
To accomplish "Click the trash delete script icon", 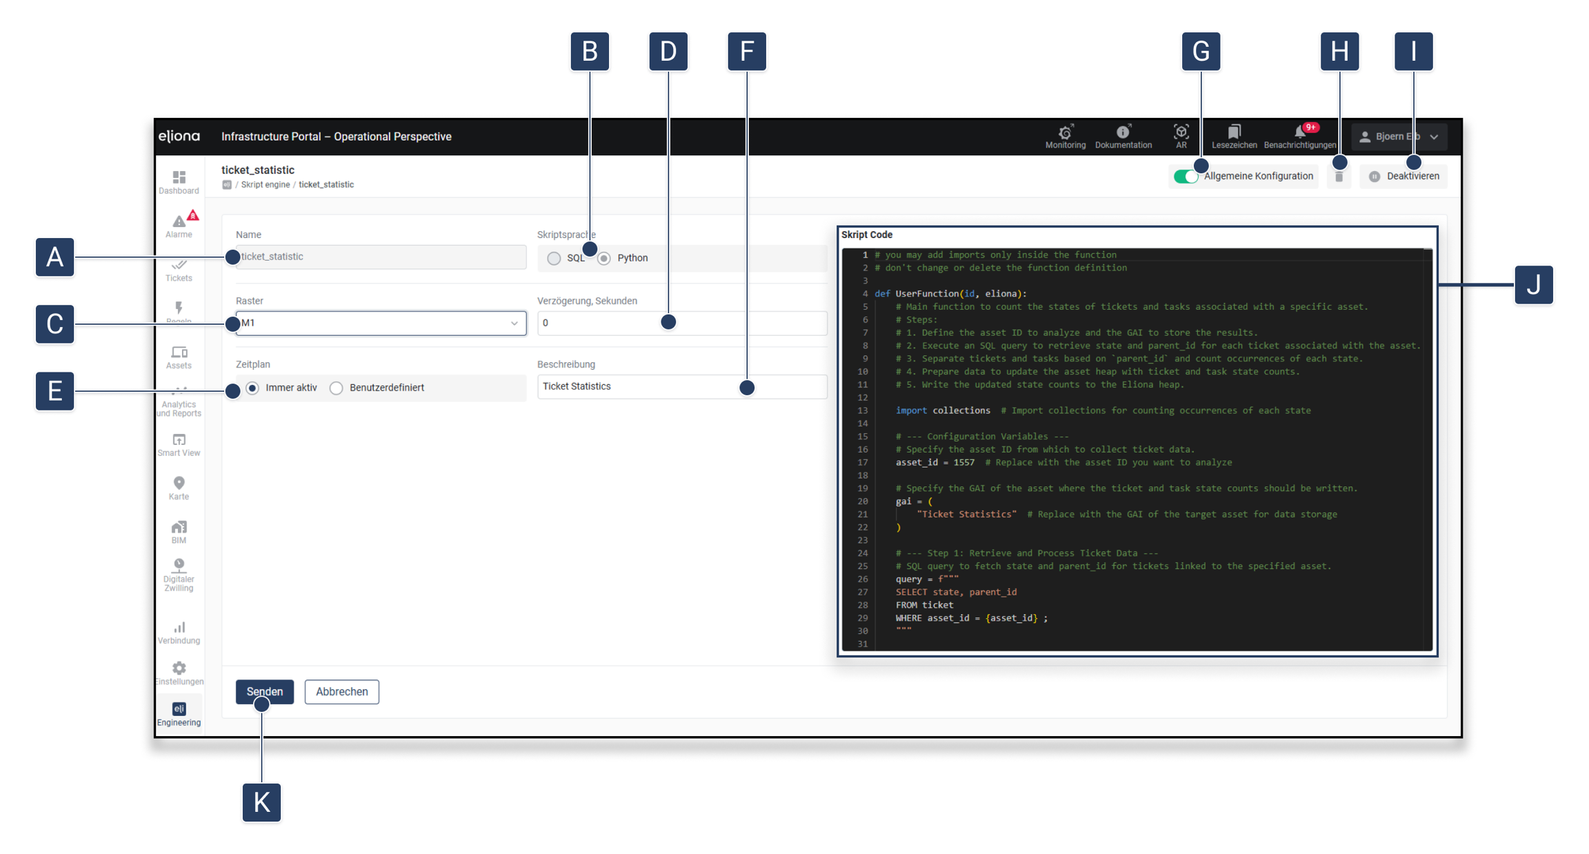I will click(1339, 177).
